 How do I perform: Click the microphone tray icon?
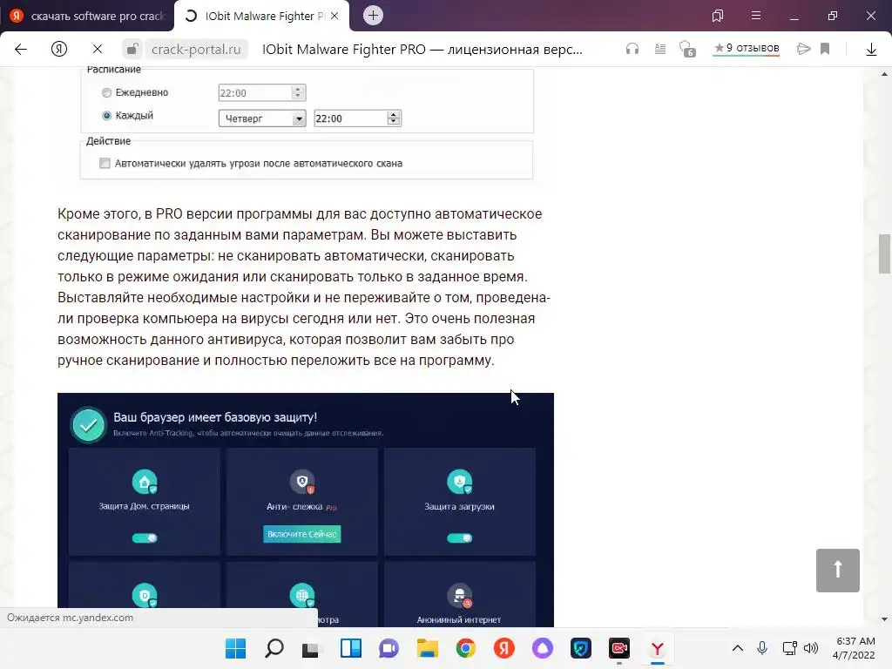point(762,648)
